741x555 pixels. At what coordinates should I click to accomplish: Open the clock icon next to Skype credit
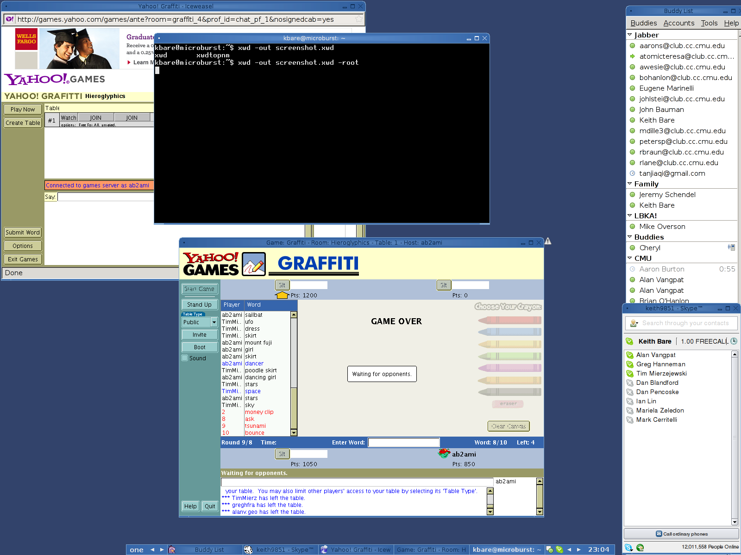[x=734, y=341]
